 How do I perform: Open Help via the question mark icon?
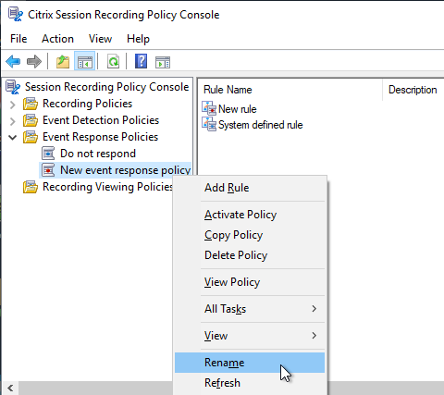(141, 61)
